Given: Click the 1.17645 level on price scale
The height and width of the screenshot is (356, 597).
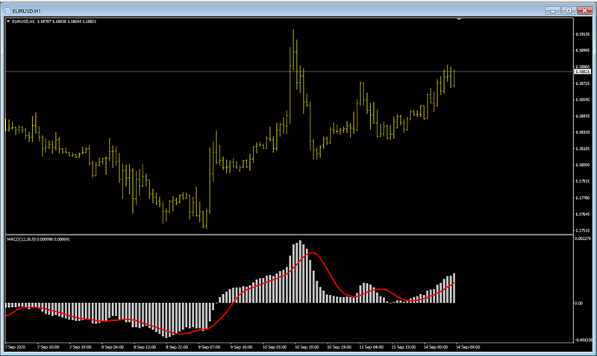Looking at the screenshot, I should click(583, 214).
